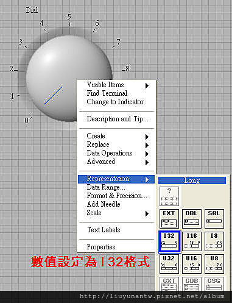The height and width of the screenshot is (303, 232).
Task: Expand the Create submenu
Action: click(x=116, y=136)
